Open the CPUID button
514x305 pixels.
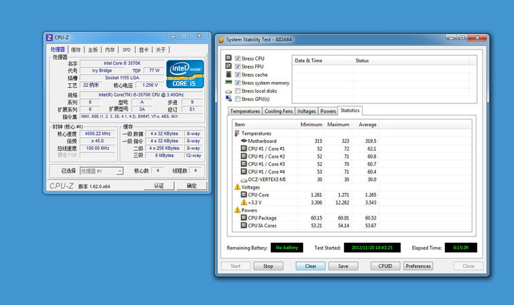tap(385, 266)
